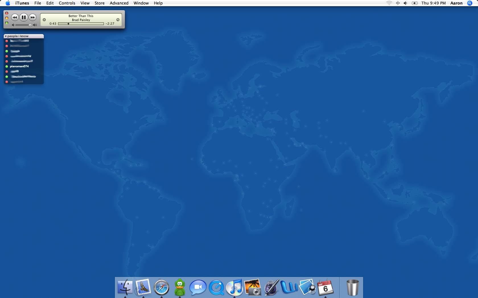
Task: Click the small play arrow in iTunes display
Action: [44, 20]
